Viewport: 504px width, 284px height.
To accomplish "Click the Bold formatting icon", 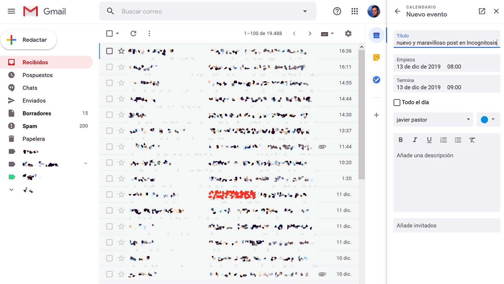I will click(x=401, y=140).
